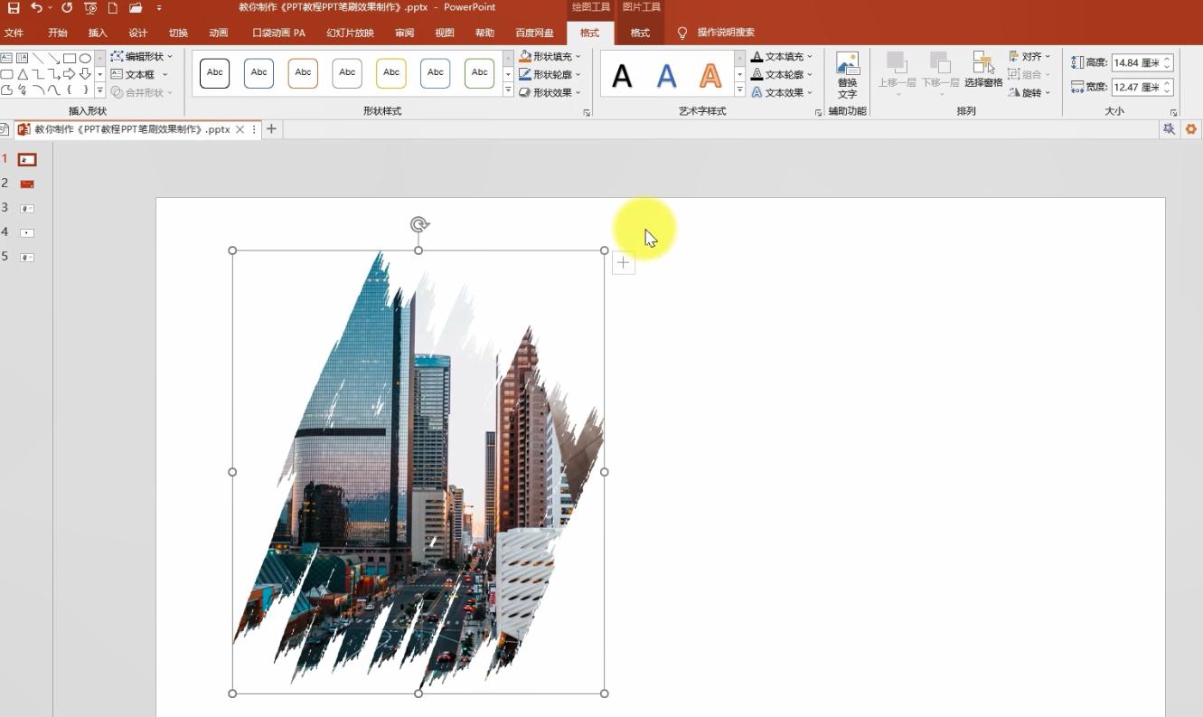This screenshot has height=717, width=1203.
Task: Open the Customize Quick Access Toolbar arrow
Action: 159,8
